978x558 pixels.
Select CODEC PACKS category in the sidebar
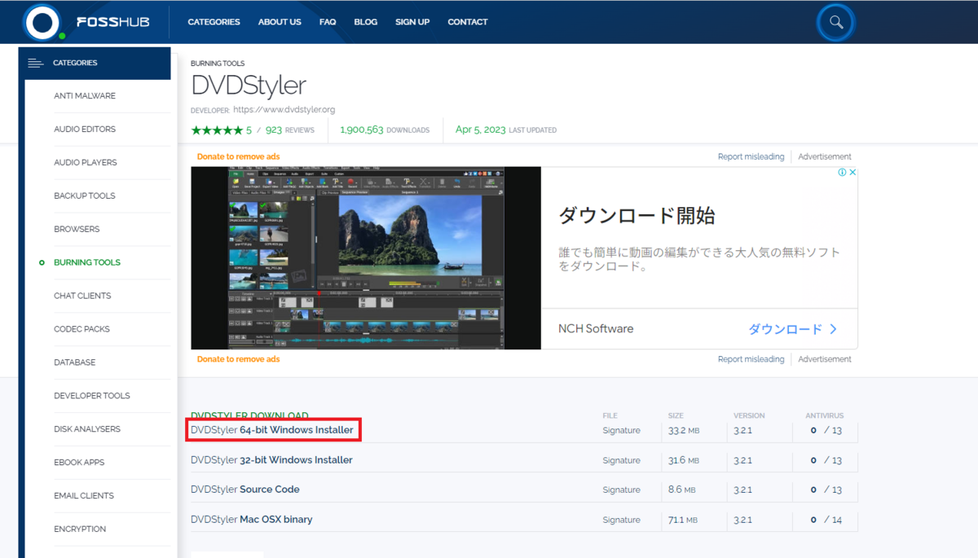(x=81, y=329)
